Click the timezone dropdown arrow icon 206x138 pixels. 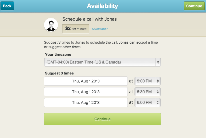pos(158,62)
